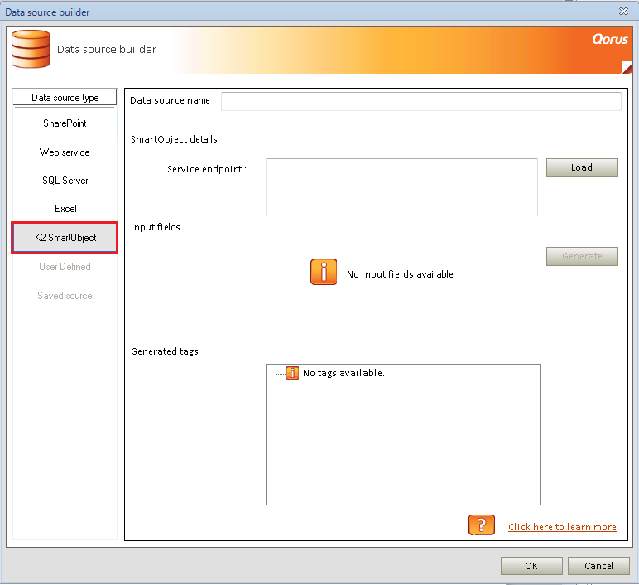The width and height of the screenshot is (639, 585).
Task: Open Saved source option
Action: click(x=65, y=296)
